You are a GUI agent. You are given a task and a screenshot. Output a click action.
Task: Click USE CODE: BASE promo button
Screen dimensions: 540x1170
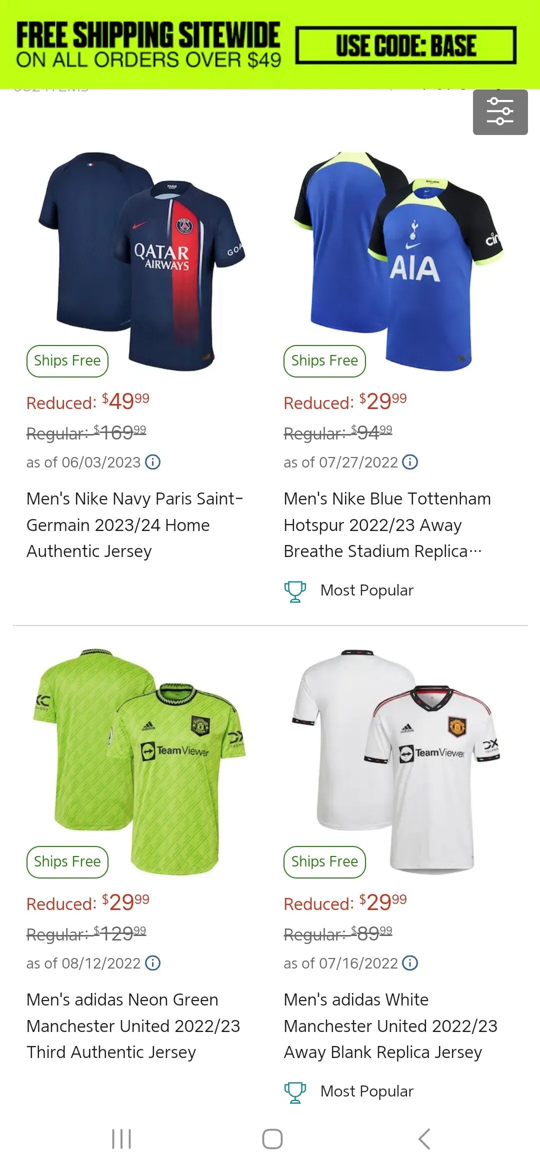(405, 45)
